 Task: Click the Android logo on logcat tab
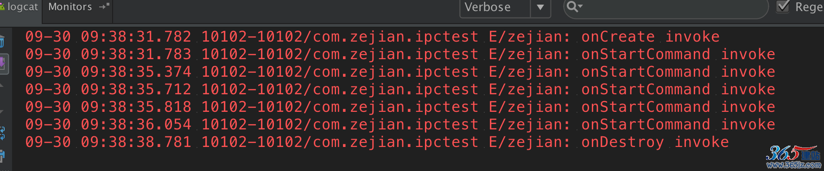coord(2,7)
